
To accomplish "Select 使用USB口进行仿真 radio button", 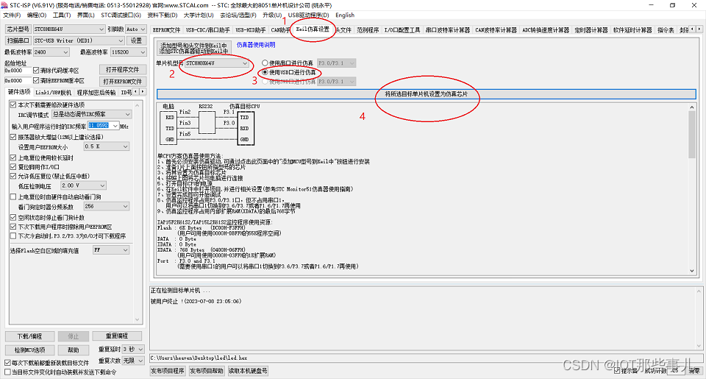I will click(x=265, y=72).
